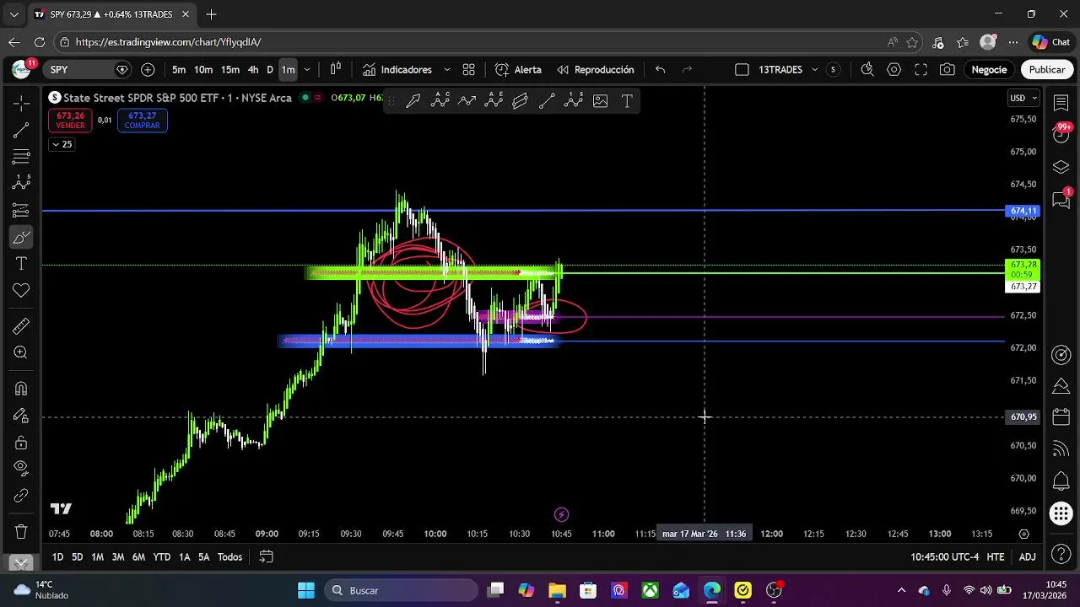This screenshot has width=1080, height=607.
Task: Hide all drawings with eye icon
Action: (21, 469)
